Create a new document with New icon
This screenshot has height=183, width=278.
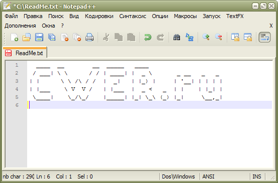15,37
